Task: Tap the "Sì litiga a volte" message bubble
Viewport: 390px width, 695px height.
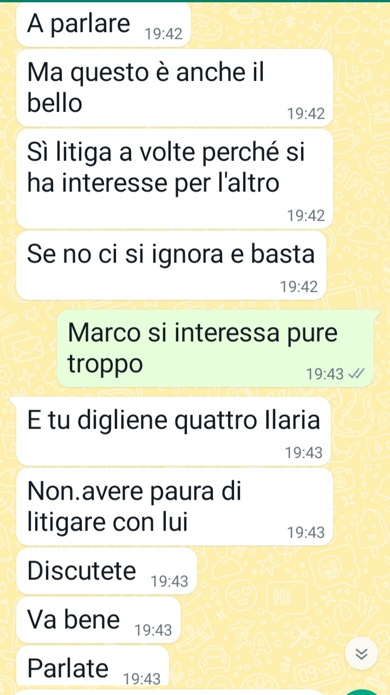Action: coord(174,179)
